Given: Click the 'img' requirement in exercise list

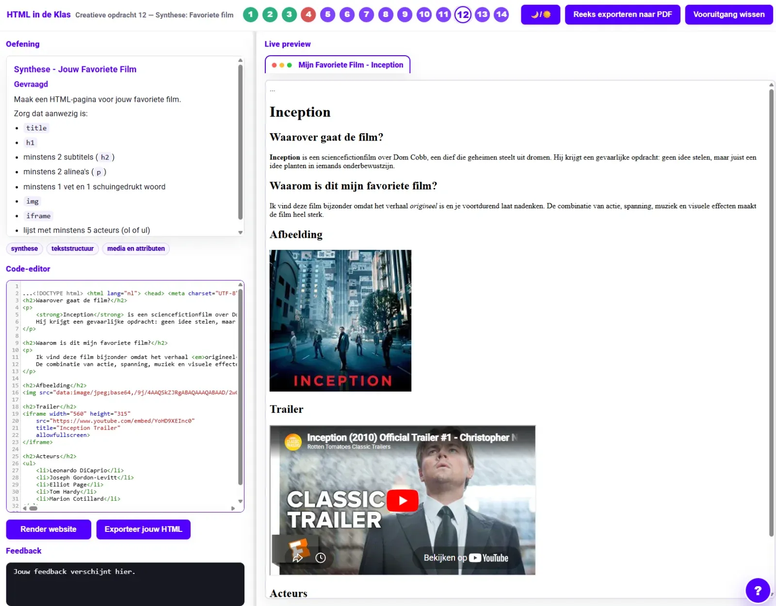Looking at the screenshot, I should tap(32, 202).
